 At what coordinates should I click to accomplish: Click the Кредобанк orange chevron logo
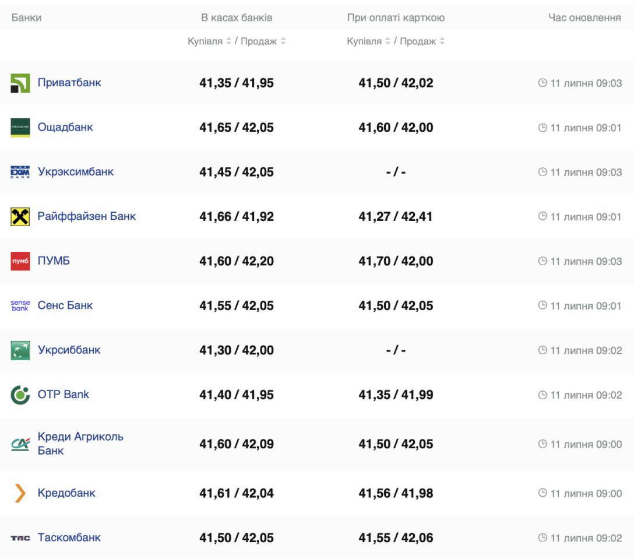point(20,493)
